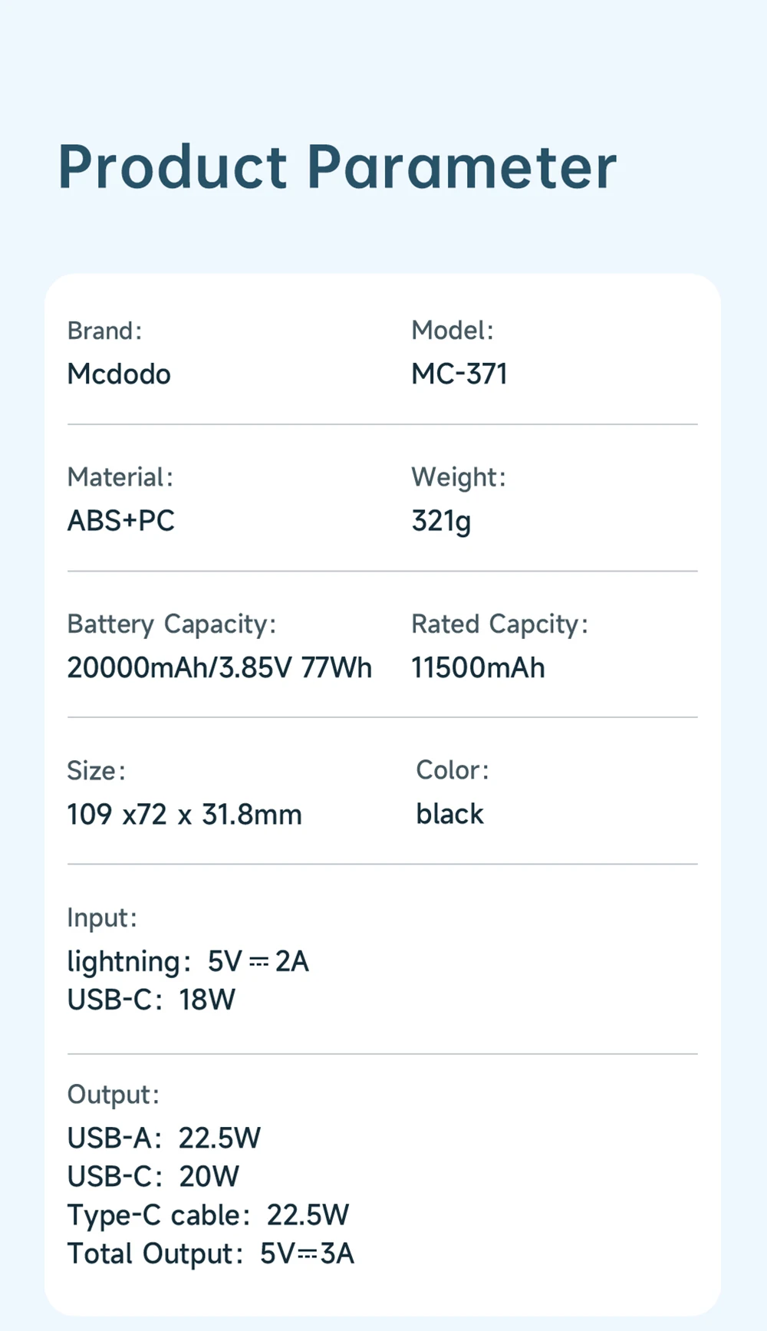Viewport: 767px width, 1331px height.
Task: Select the 11500mAh rated value
Action: pos(478,668)
